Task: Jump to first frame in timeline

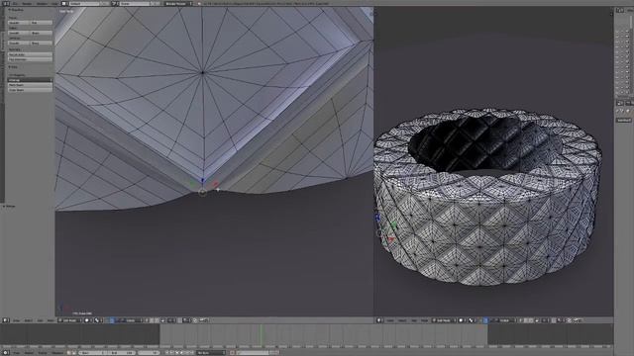Action: 167,353
